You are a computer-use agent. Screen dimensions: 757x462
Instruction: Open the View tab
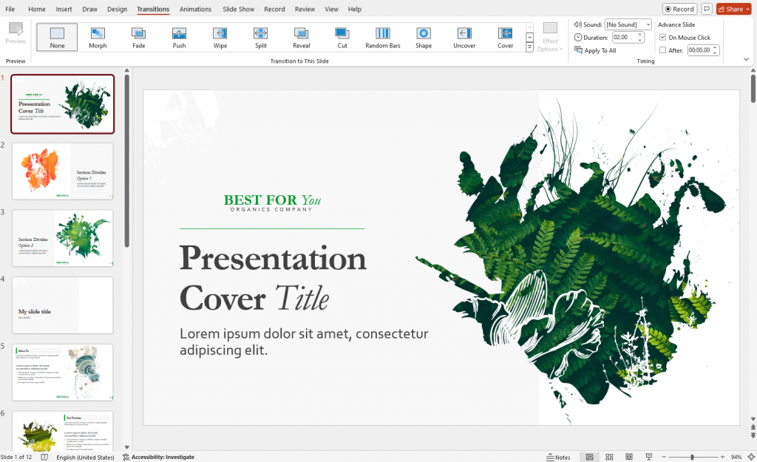click(331, 9)
